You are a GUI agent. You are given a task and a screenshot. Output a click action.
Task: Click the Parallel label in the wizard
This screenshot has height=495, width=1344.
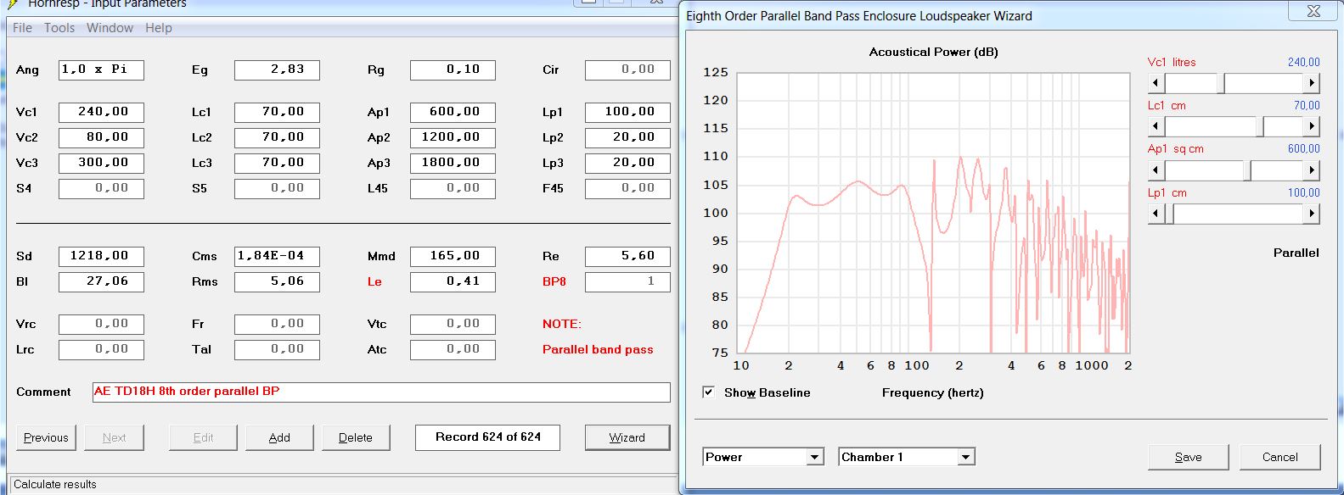1296,253
